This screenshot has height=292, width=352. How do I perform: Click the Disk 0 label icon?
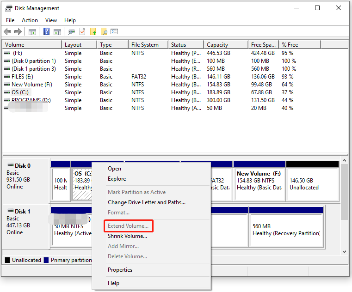10,165
